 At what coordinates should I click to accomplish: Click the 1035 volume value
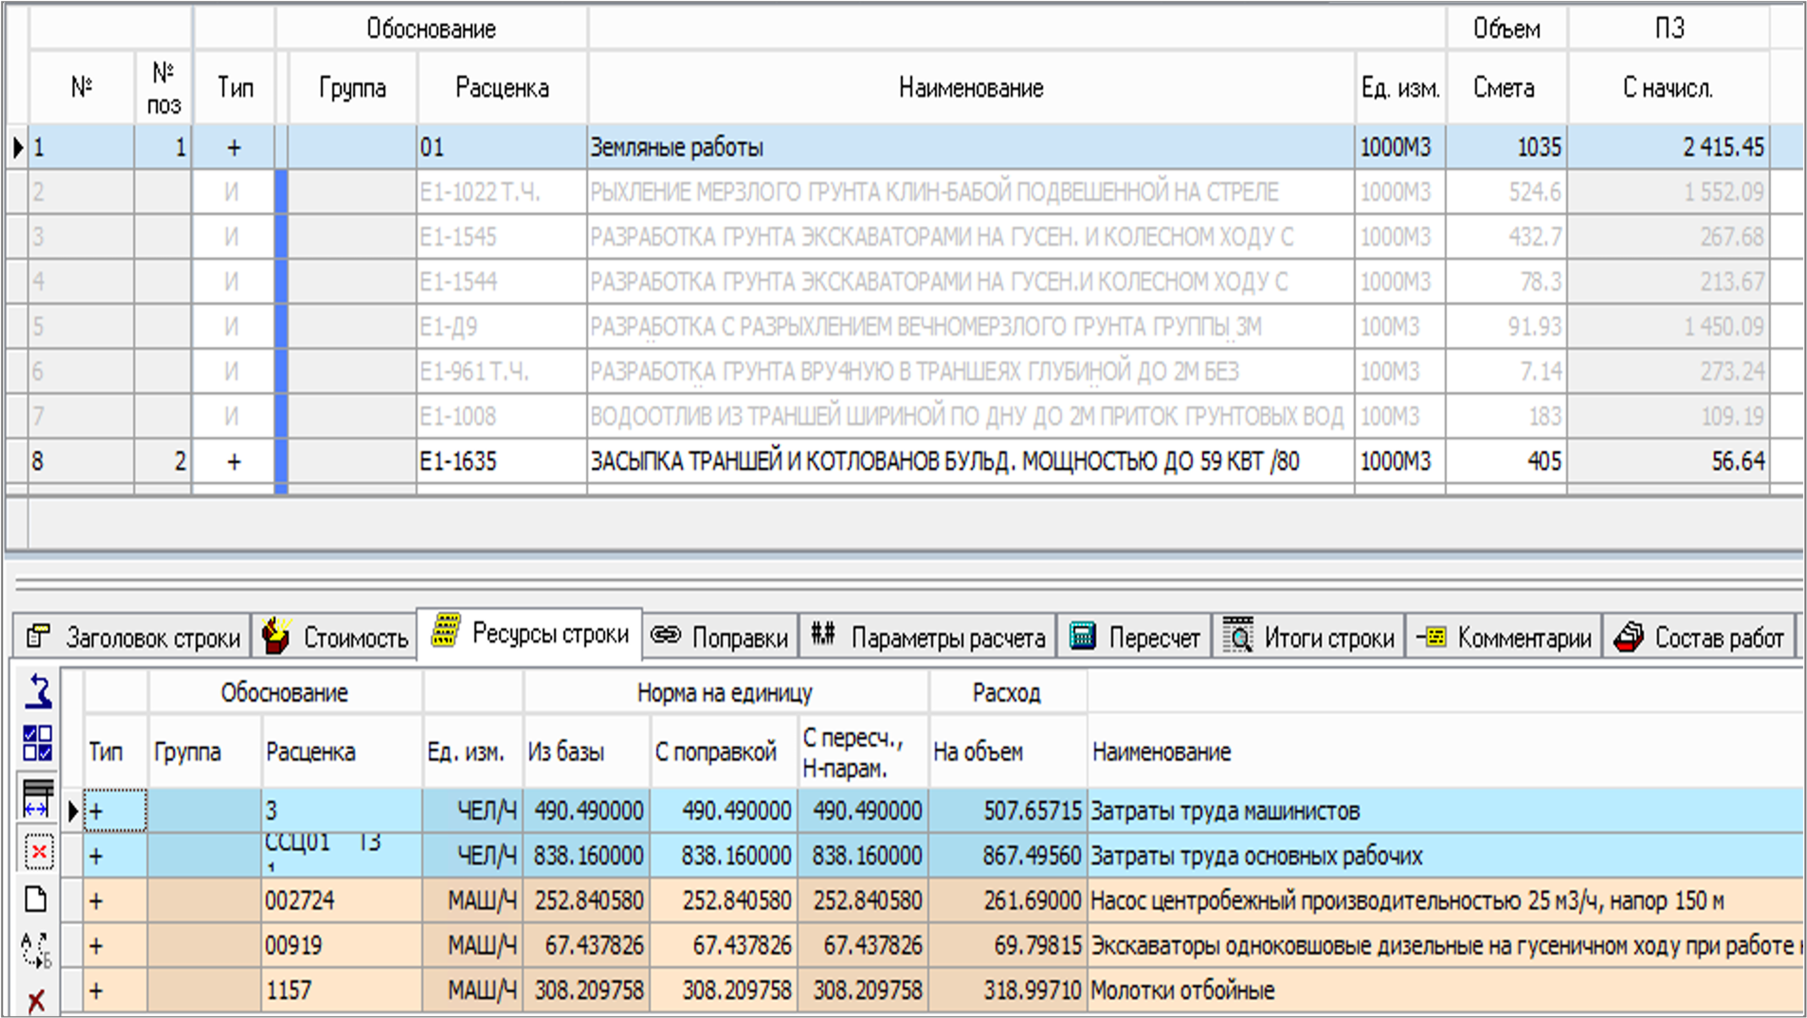(x=1539, y=148)
